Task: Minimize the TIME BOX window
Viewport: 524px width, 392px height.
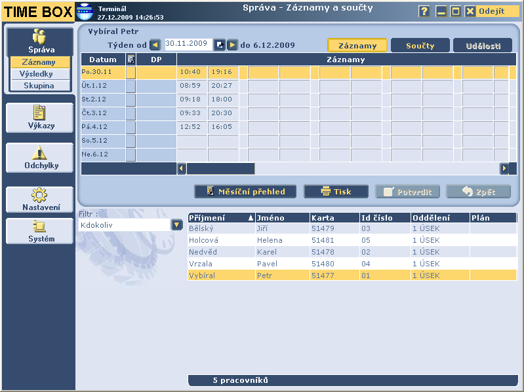Action: coord(441,11)
